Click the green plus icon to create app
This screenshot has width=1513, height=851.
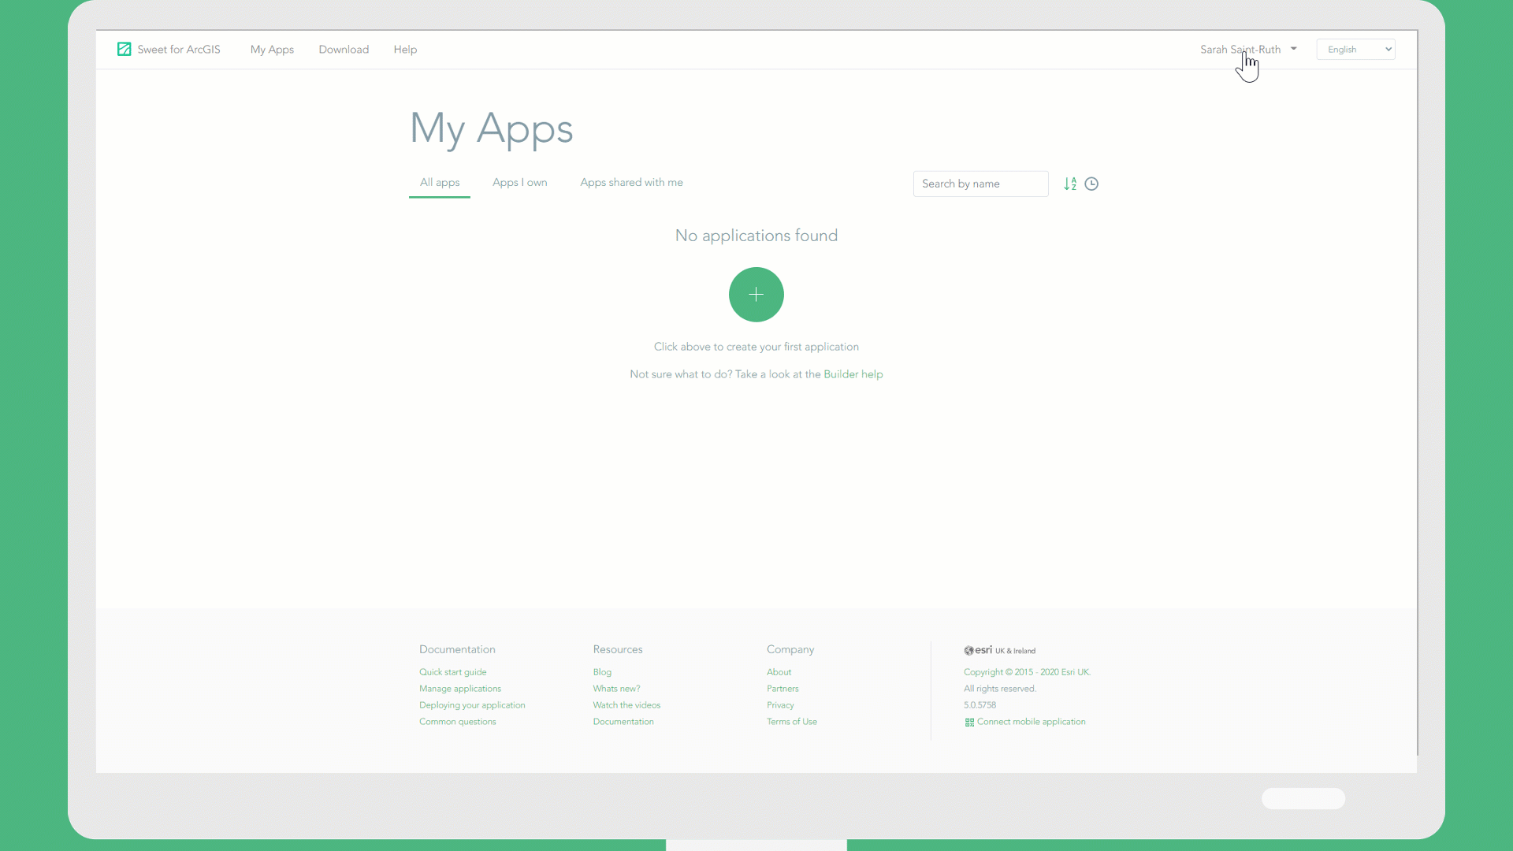[756, 295]
